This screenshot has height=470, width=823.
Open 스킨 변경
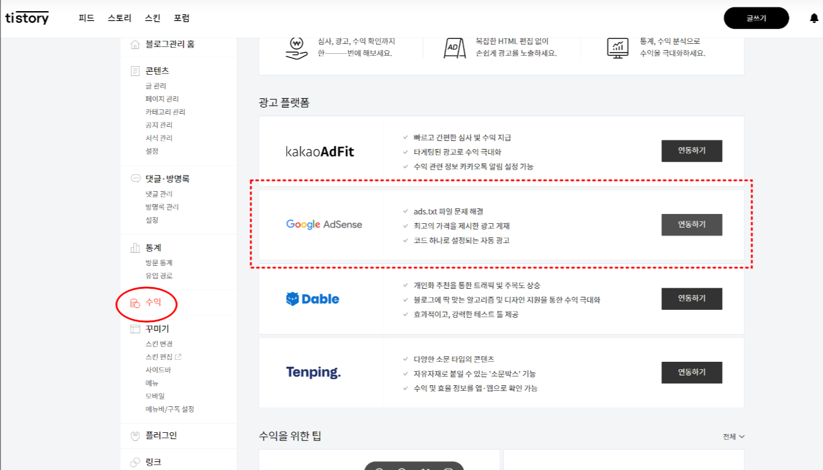tap(159, 344)
